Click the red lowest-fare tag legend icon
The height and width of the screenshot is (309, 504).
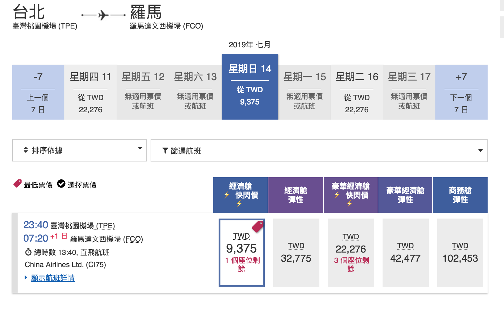17,184
